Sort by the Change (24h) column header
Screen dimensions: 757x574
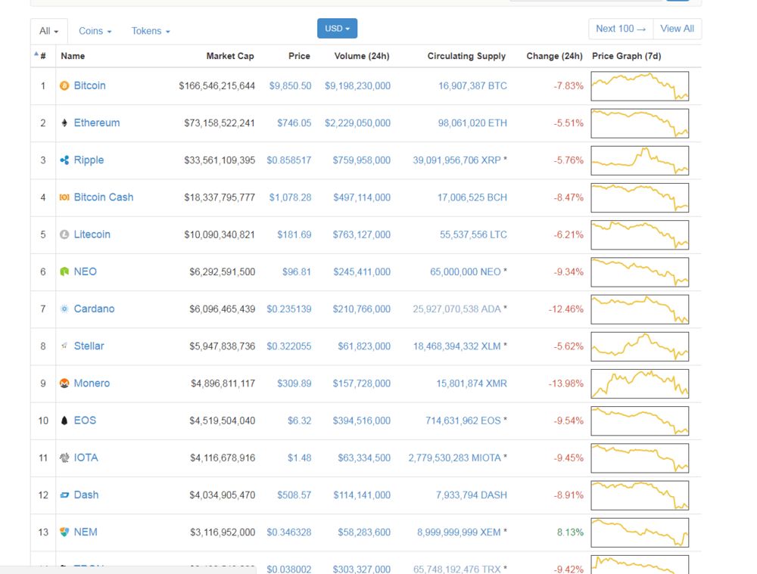point(554,56)
